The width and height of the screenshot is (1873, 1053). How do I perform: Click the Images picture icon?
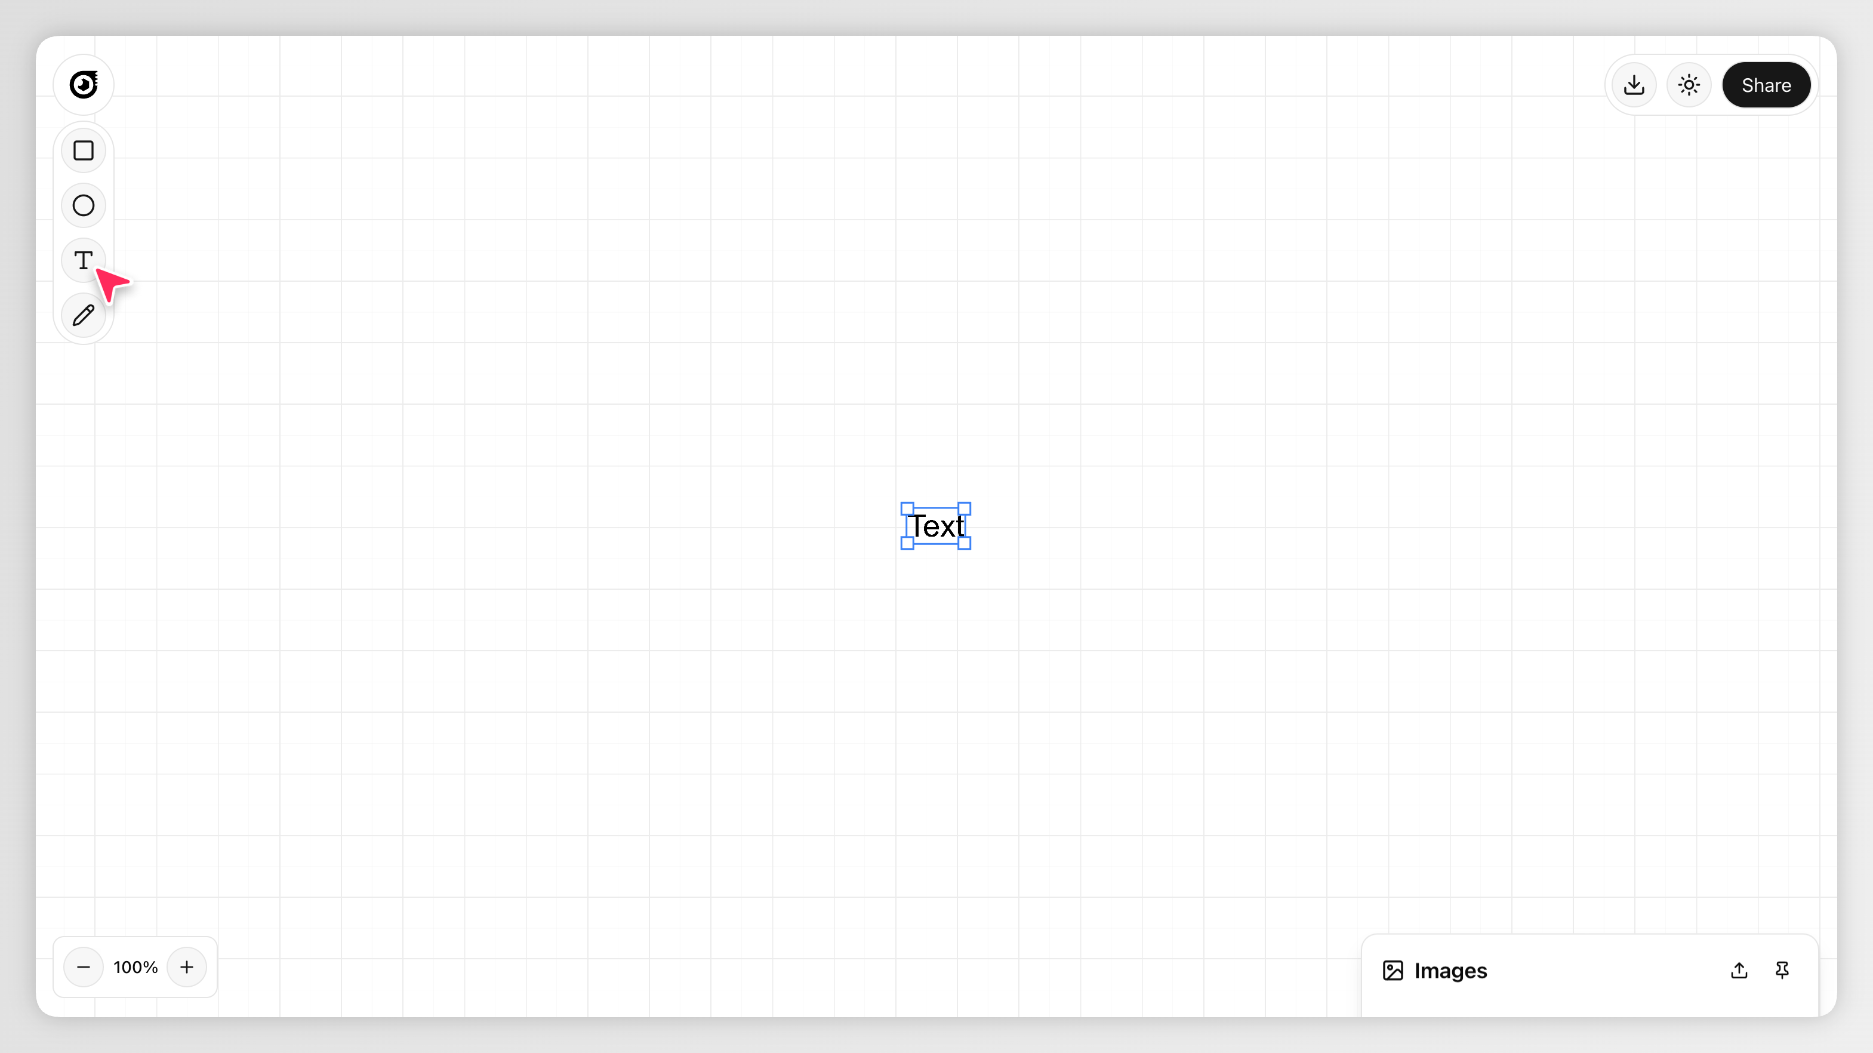click(x=1393, y=970)
